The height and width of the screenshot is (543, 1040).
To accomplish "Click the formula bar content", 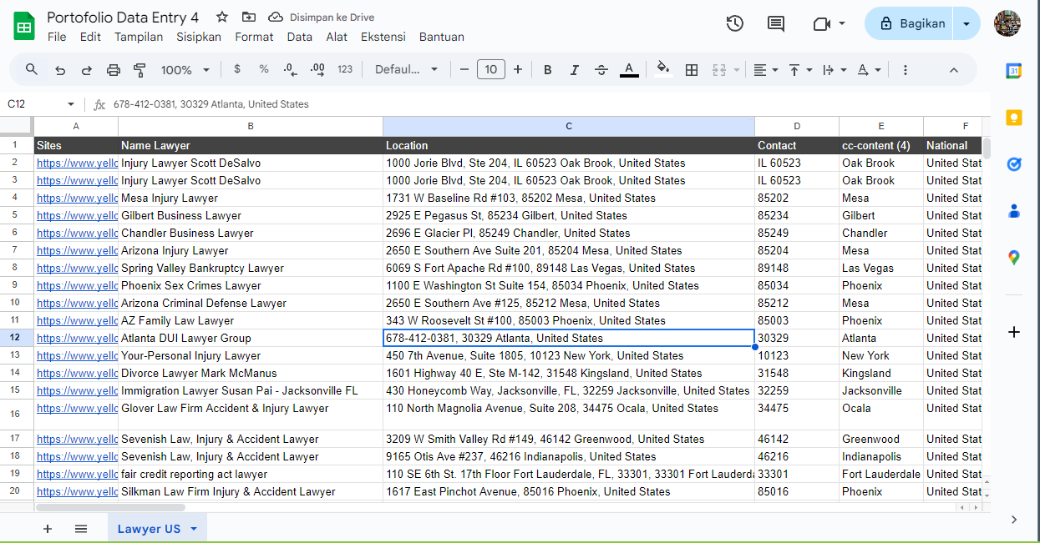I will (211, 104).
